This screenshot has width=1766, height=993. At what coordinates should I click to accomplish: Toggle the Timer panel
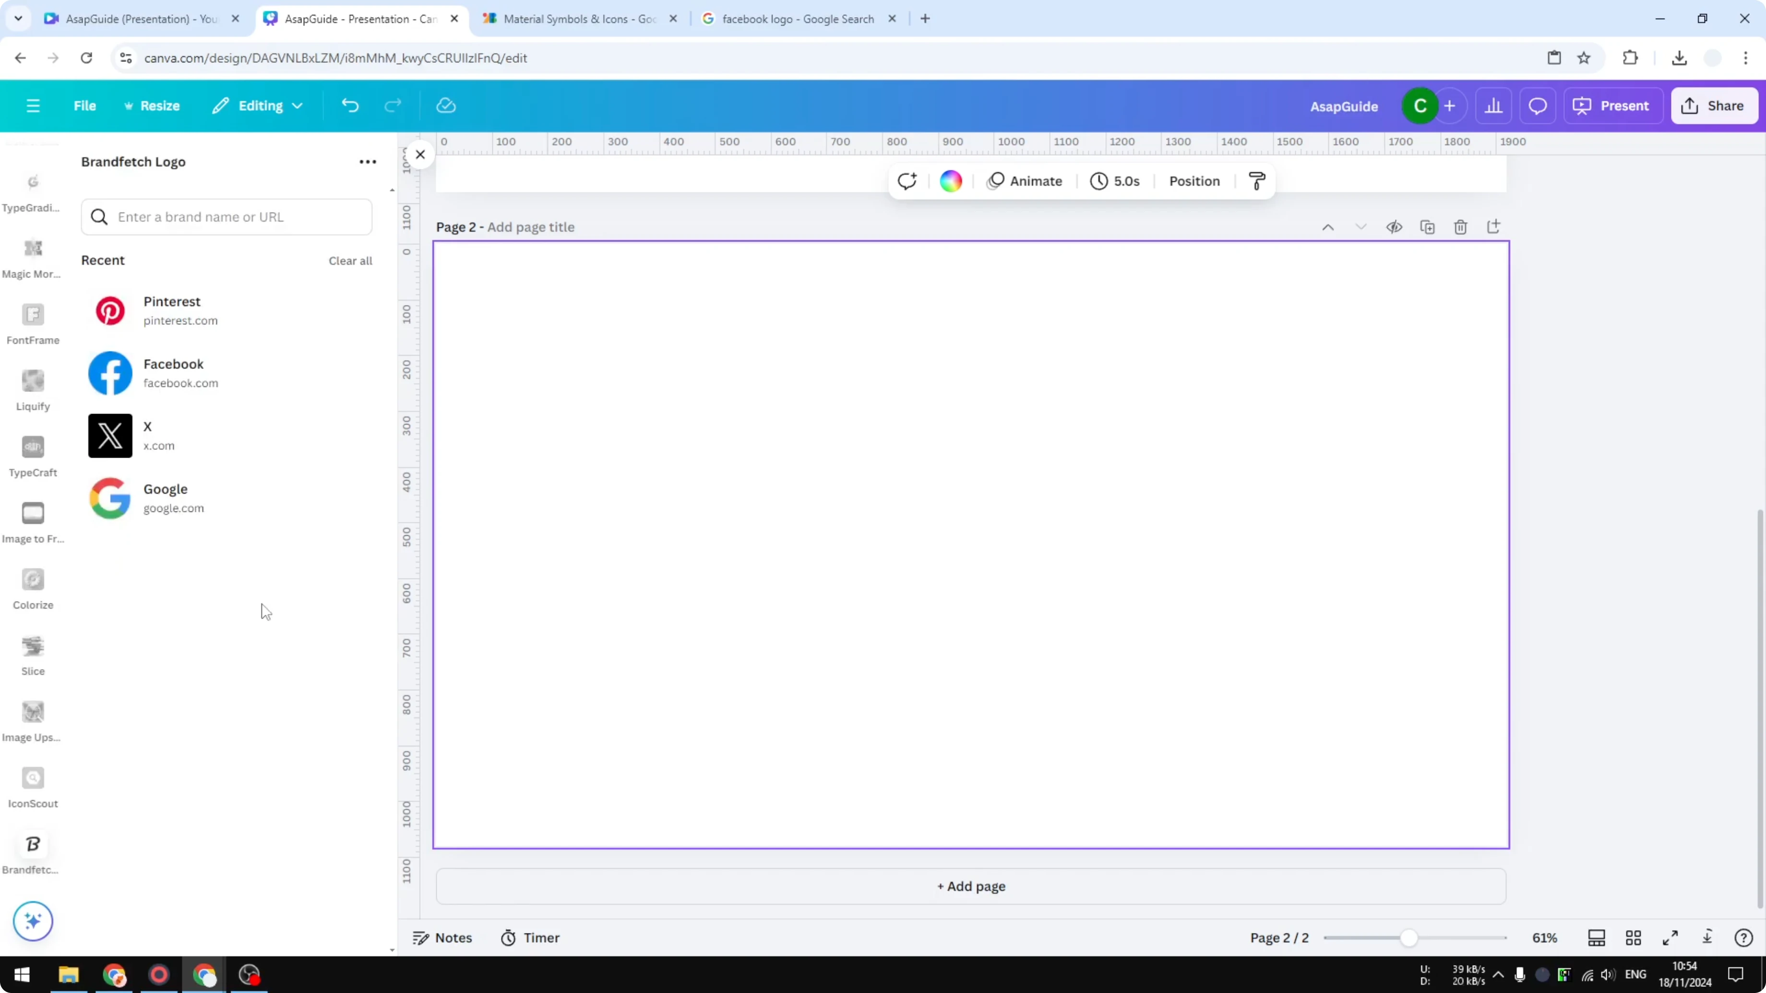click(x=529, y=937)
